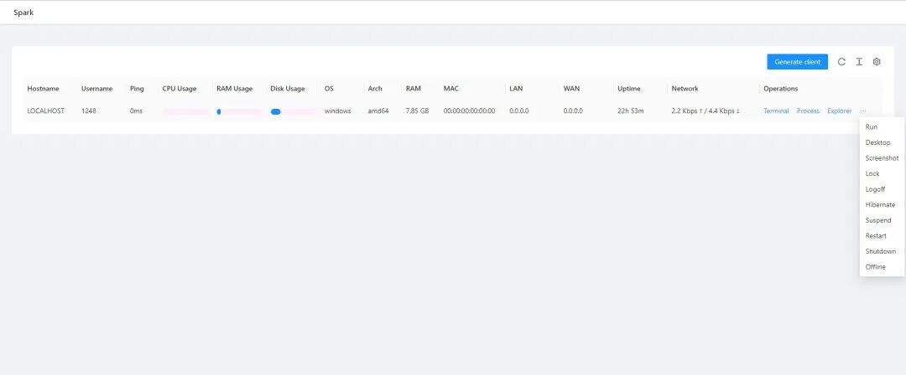
Task: Click the MAC column header
Action: 451,89
